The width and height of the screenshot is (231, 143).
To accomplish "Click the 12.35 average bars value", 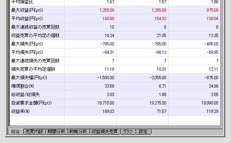I will click(213, 36).
